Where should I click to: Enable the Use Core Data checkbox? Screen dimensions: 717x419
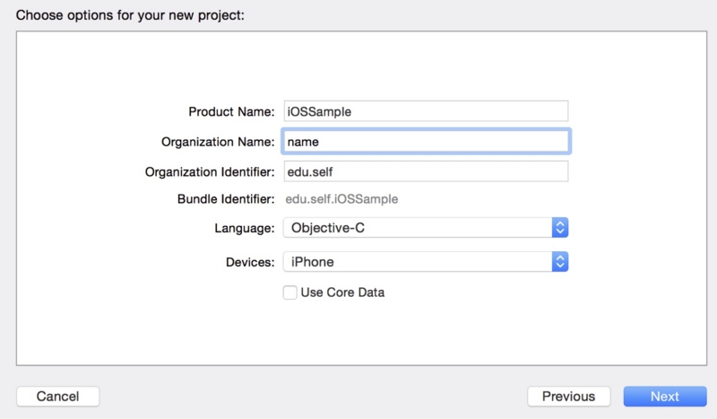[x=290, y=292]
